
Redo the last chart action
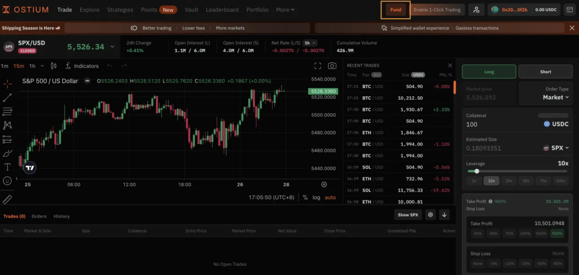[x=124, y=66]
